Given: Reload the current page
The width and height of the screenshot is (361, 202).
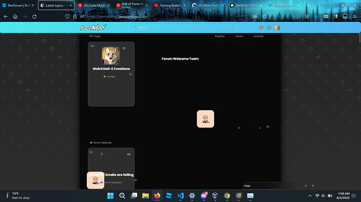Looking at the screenshot, I should pos(35,17).
